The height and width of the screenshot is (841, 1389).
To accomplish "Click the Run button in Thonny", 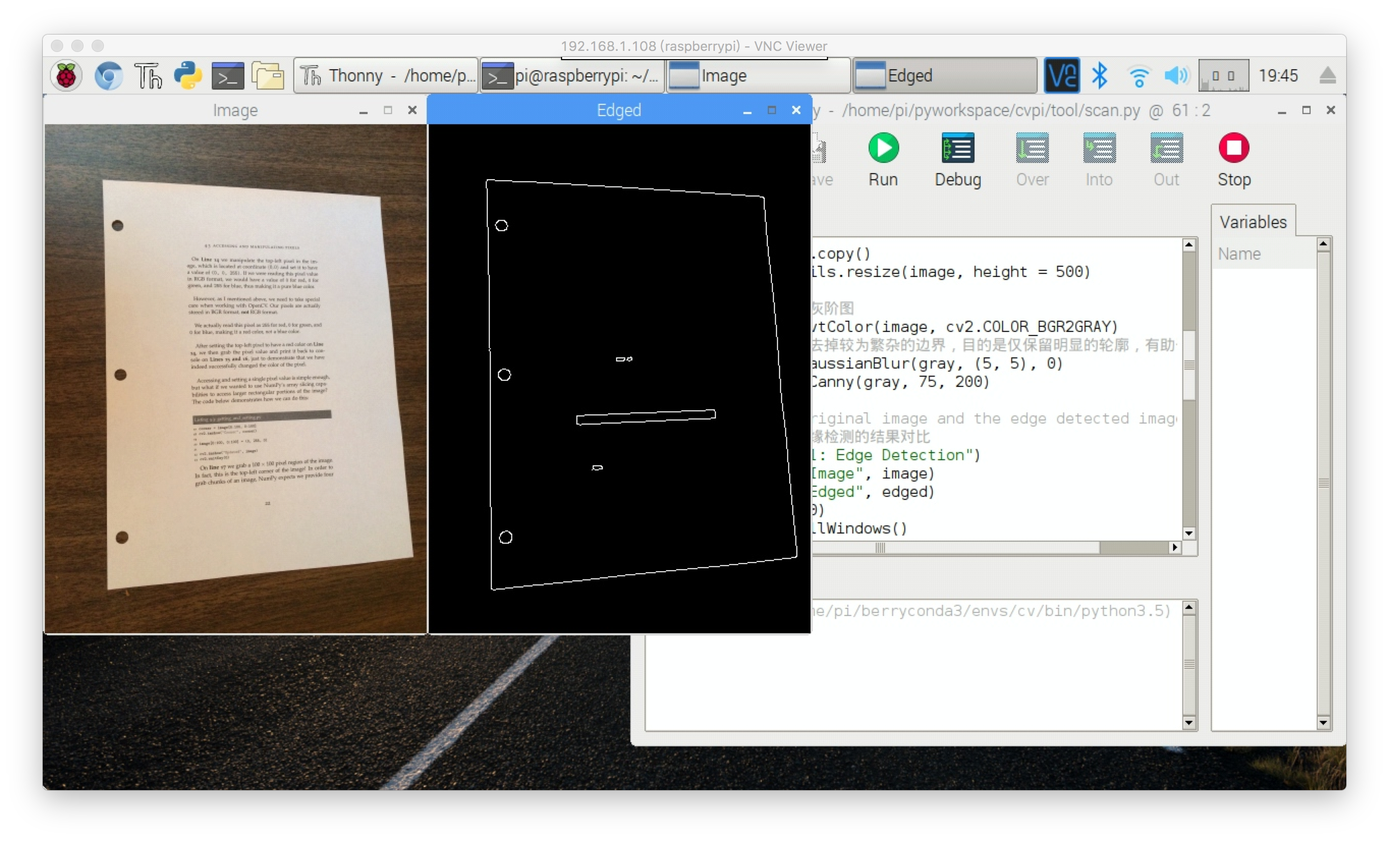I will (883, 149).
